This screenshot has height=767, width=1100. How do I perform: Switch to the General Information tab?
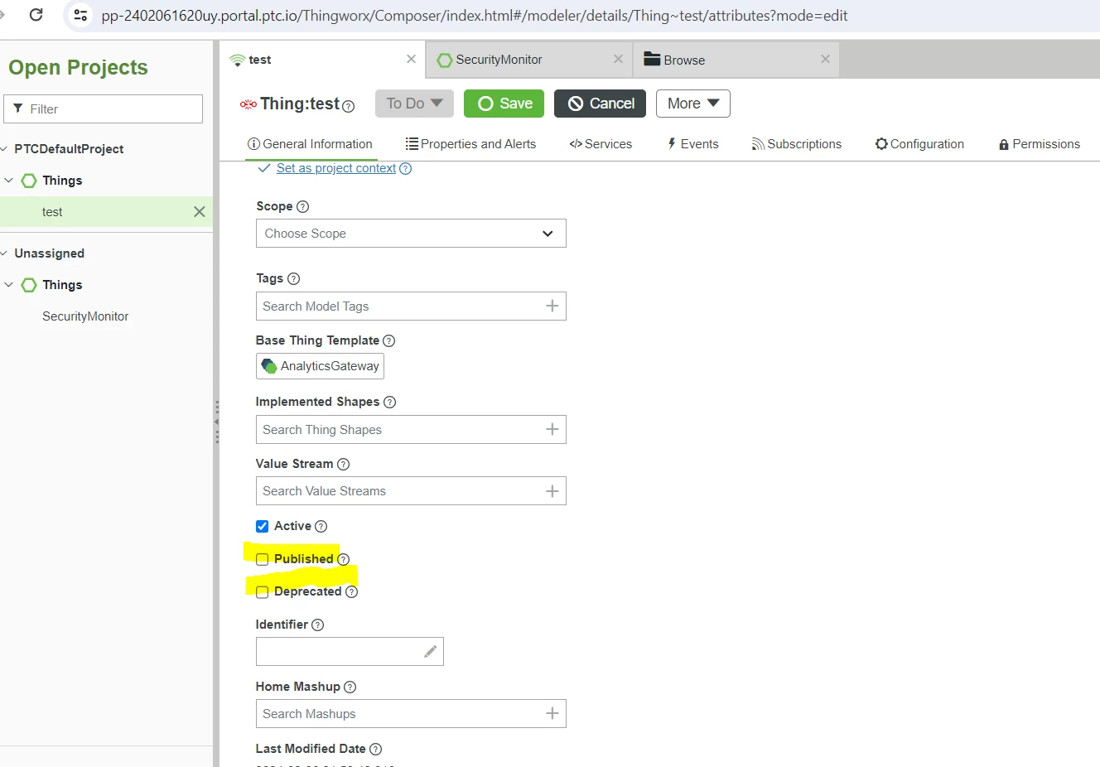point(311,144)
